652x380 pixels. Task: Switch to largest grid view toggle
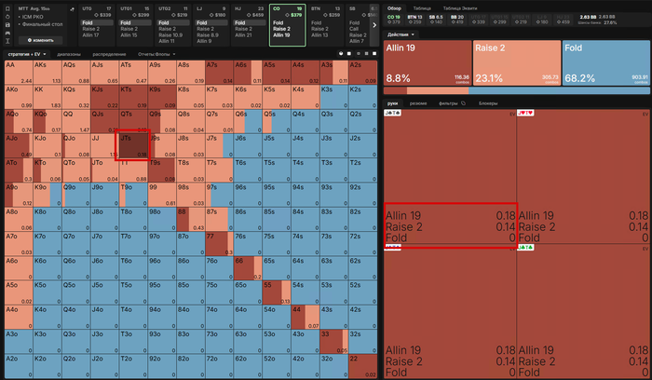tap(374, 54)
